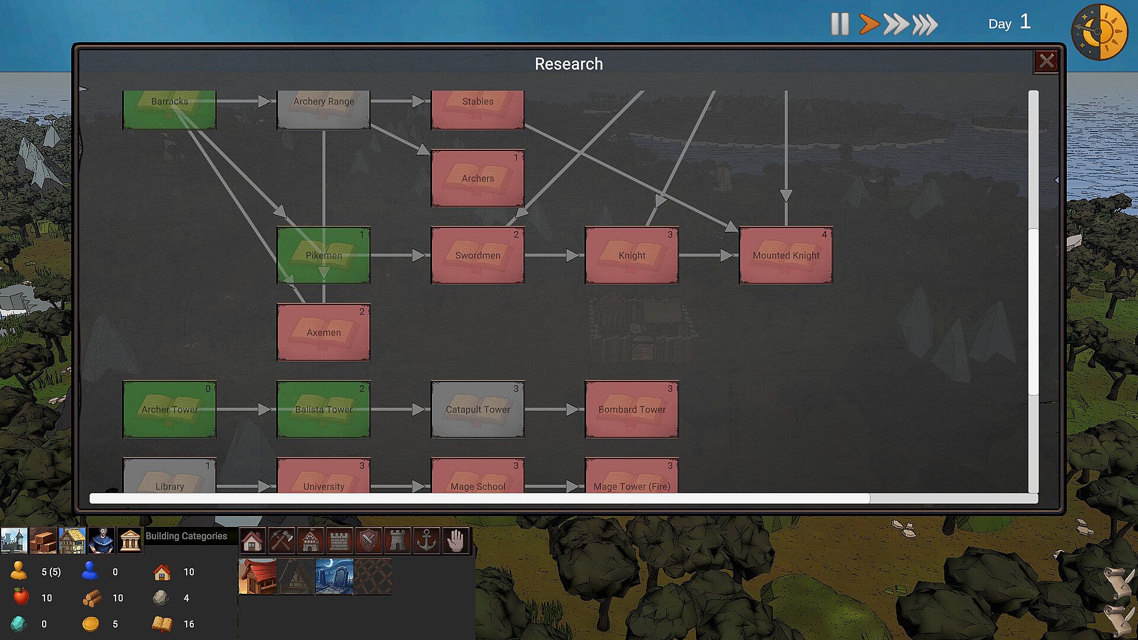This screenshot has height=640, width=1138.
Task: Select the defense tower building category
Action: (397, 540)
